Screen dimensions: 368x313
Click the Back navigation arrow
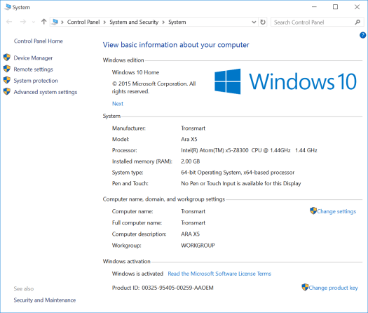coord(9,22)
